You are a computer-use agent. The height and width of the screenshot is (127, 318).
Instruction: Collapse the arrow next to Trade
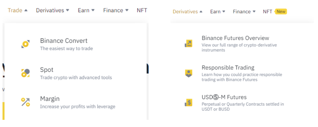click(x=26, y=10)
